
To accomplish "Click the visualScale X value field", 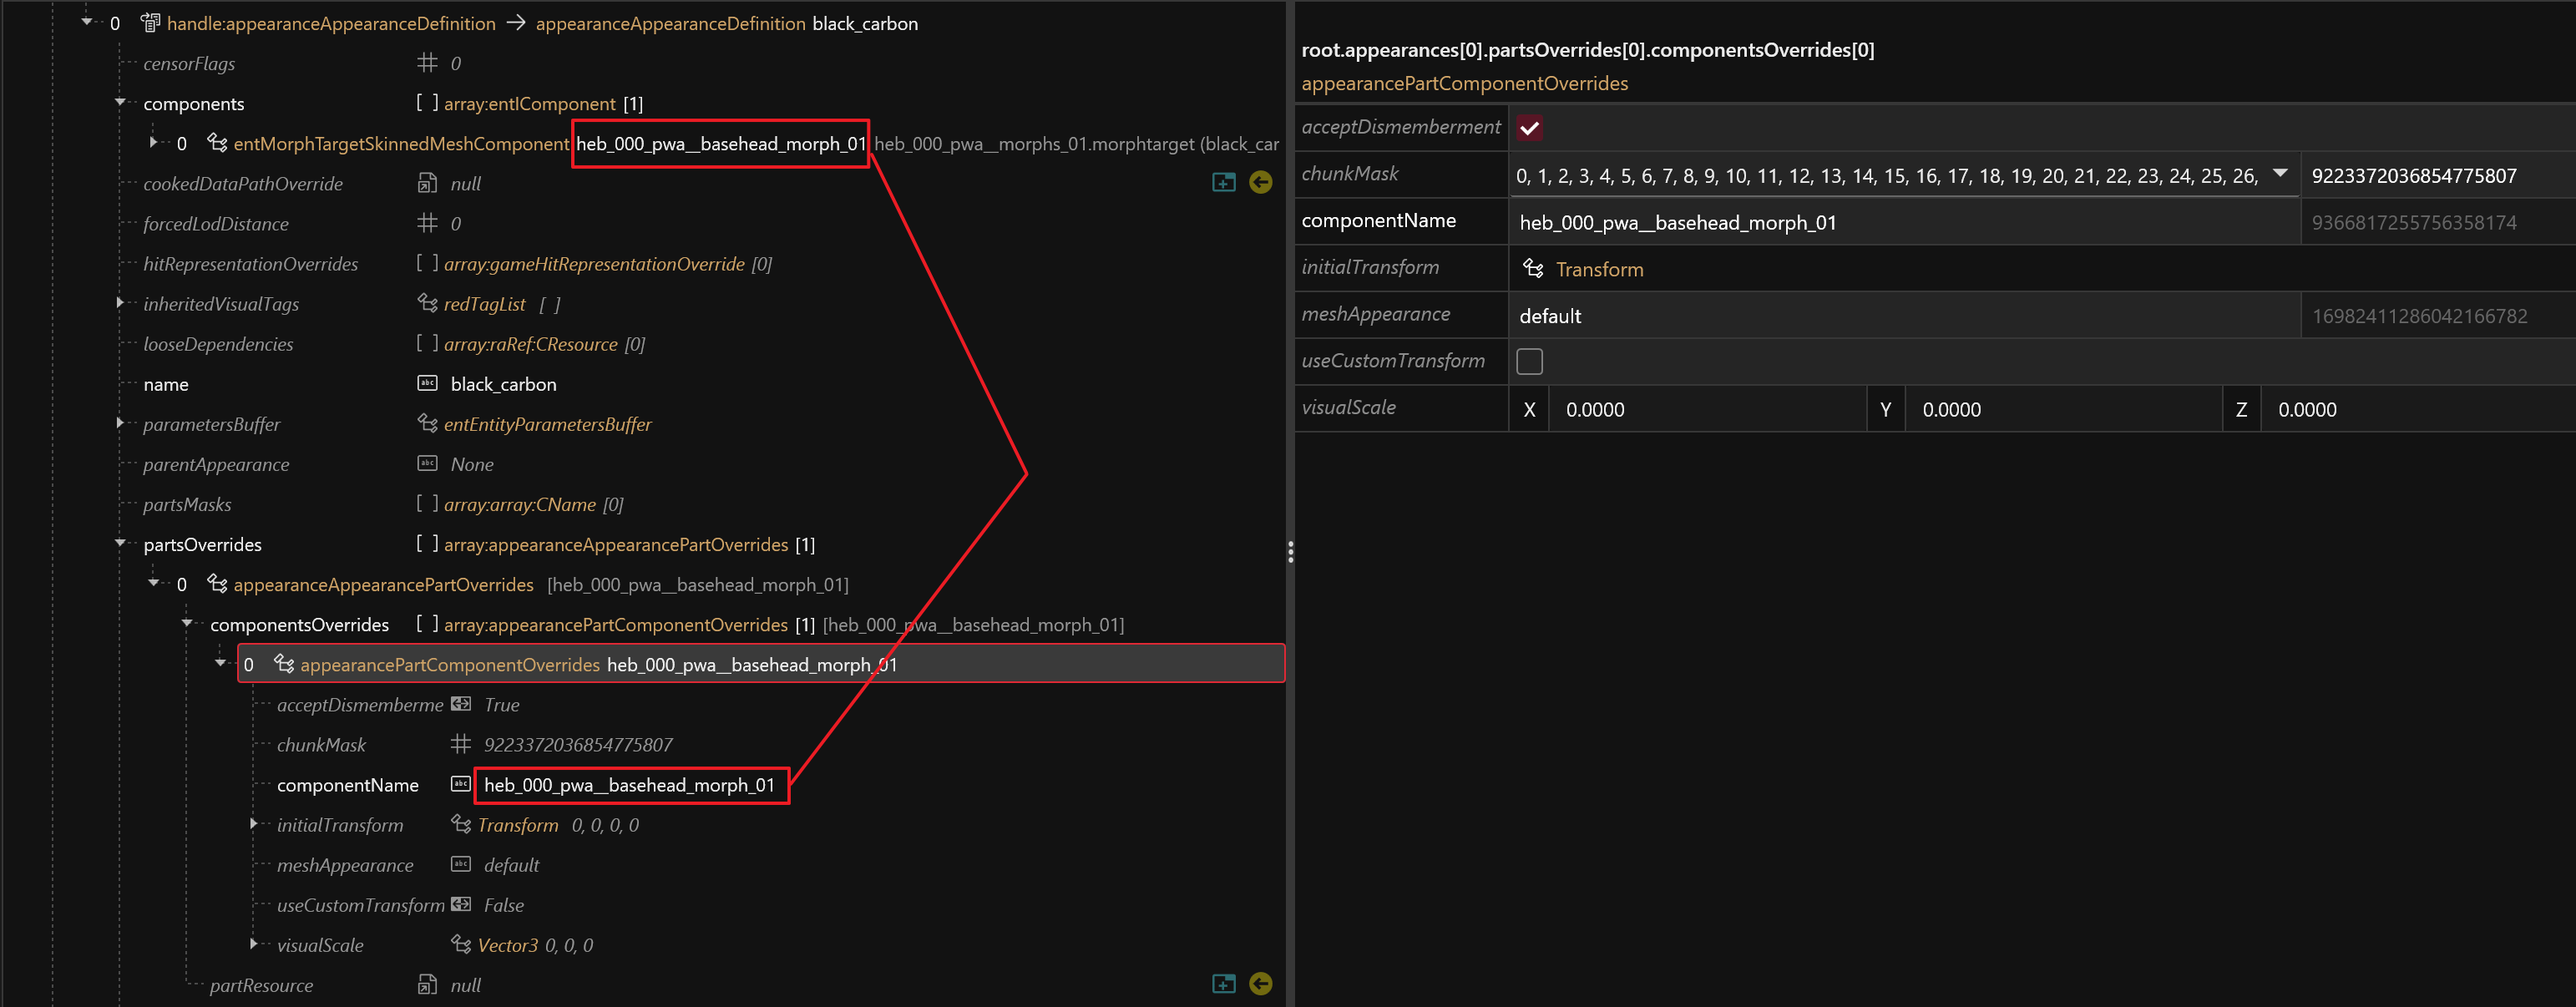I will point(1705,410).
